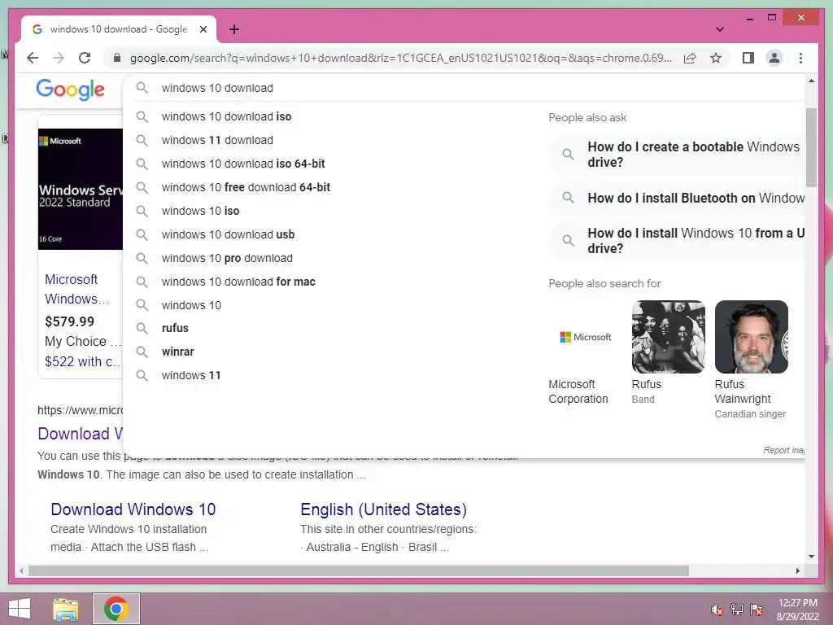The width and height of the screenshot is (833, 625).
Task: Open Action Center flag tray icon
Action: tap(757, 610)
